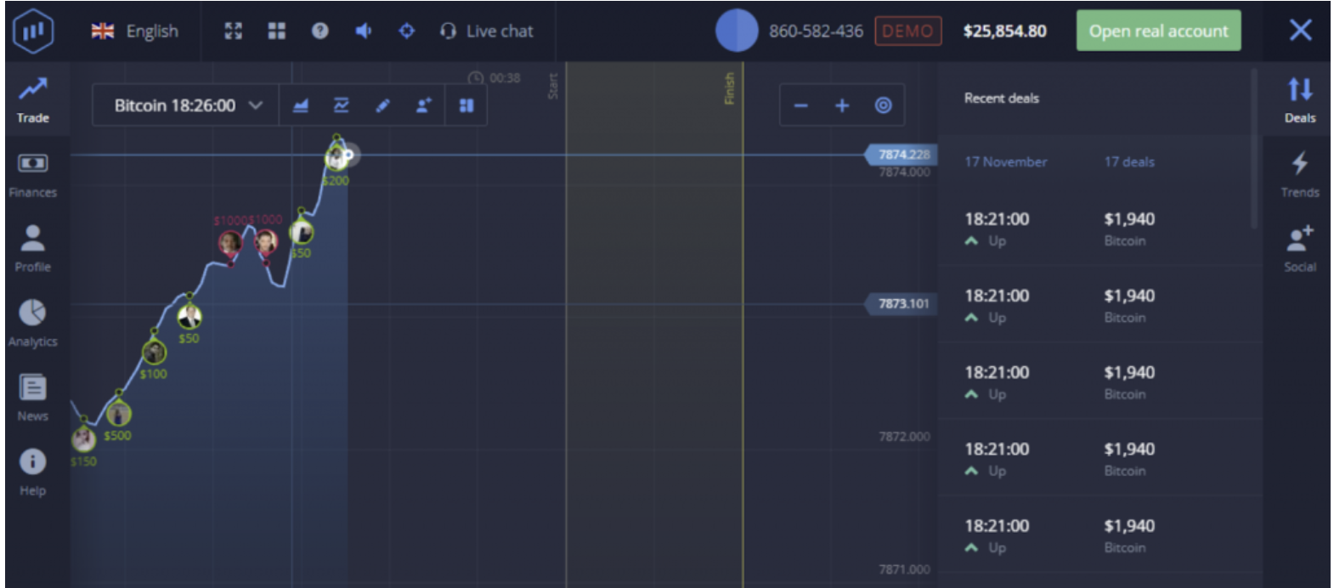
Task: Select the pencil drawing tool
Action: tap(382, 105)
